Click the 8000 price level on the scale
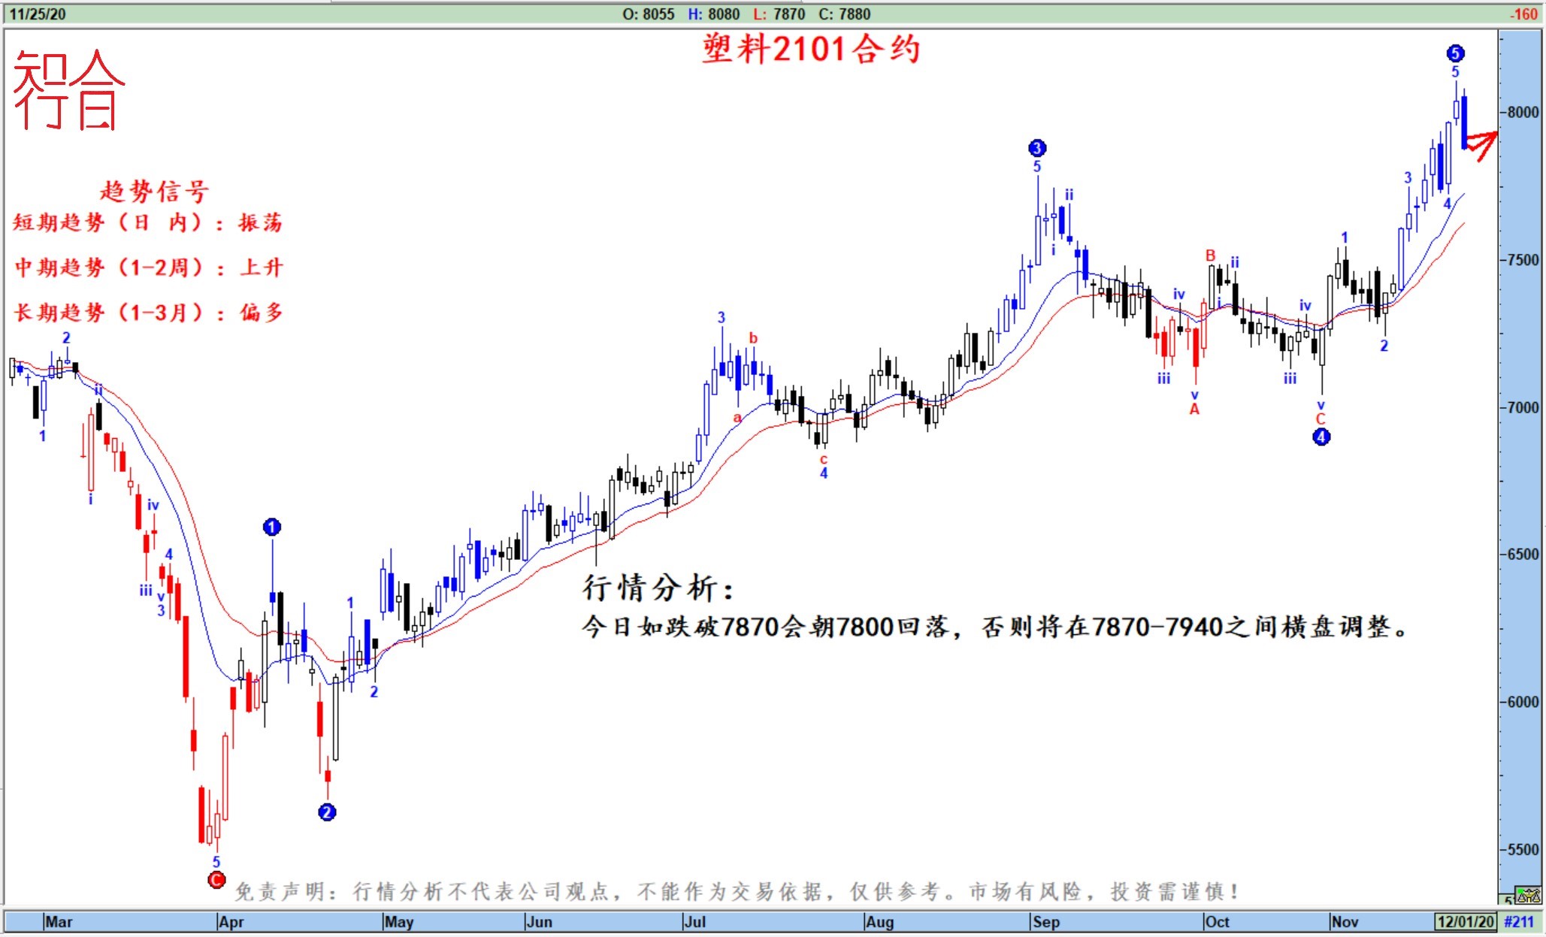The image size is (1546, 937). 1523,112
